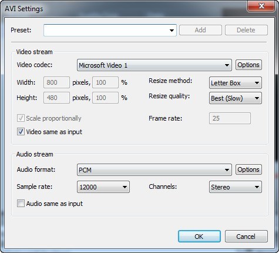Image resolution: width=279 pixels, height=253 pixels.
Task: Cancel the AVI Settings dialog
Action: 246,237
